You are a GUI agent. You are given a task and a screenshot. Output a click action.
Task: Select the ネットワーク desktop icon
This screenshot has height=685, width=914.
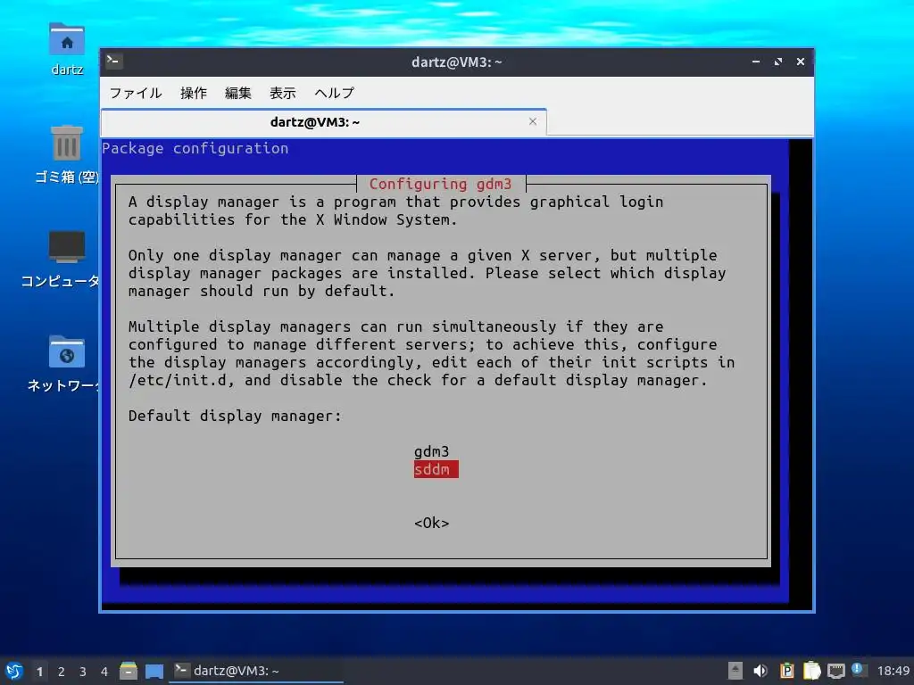pyautogui.click(x=64, y=364)
